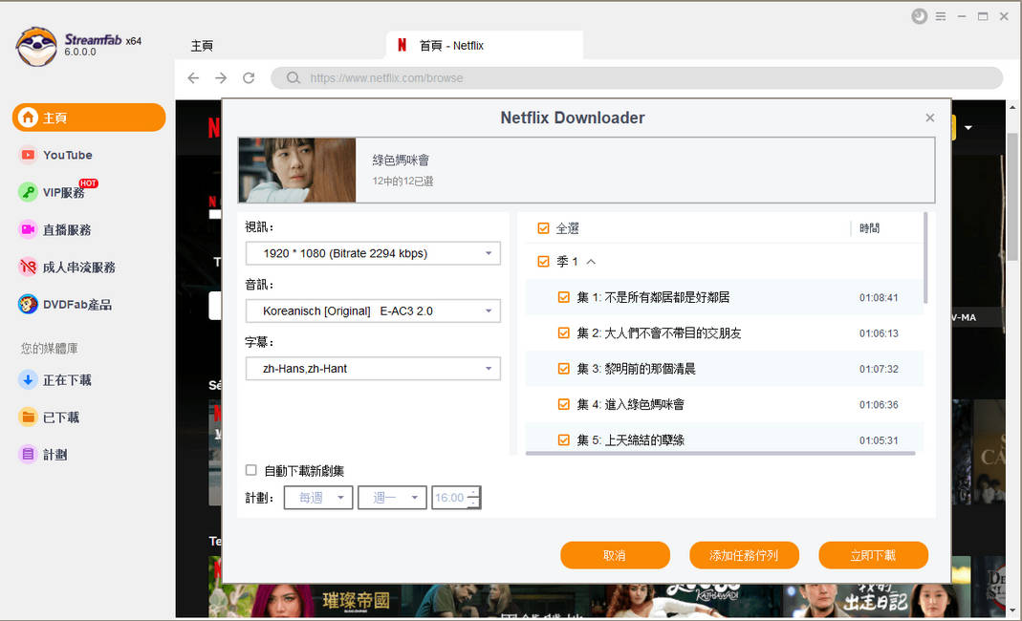Click the browser reload icon
Image resolution: width=1022 pixels, height=621 pixels.
point(249,78)
